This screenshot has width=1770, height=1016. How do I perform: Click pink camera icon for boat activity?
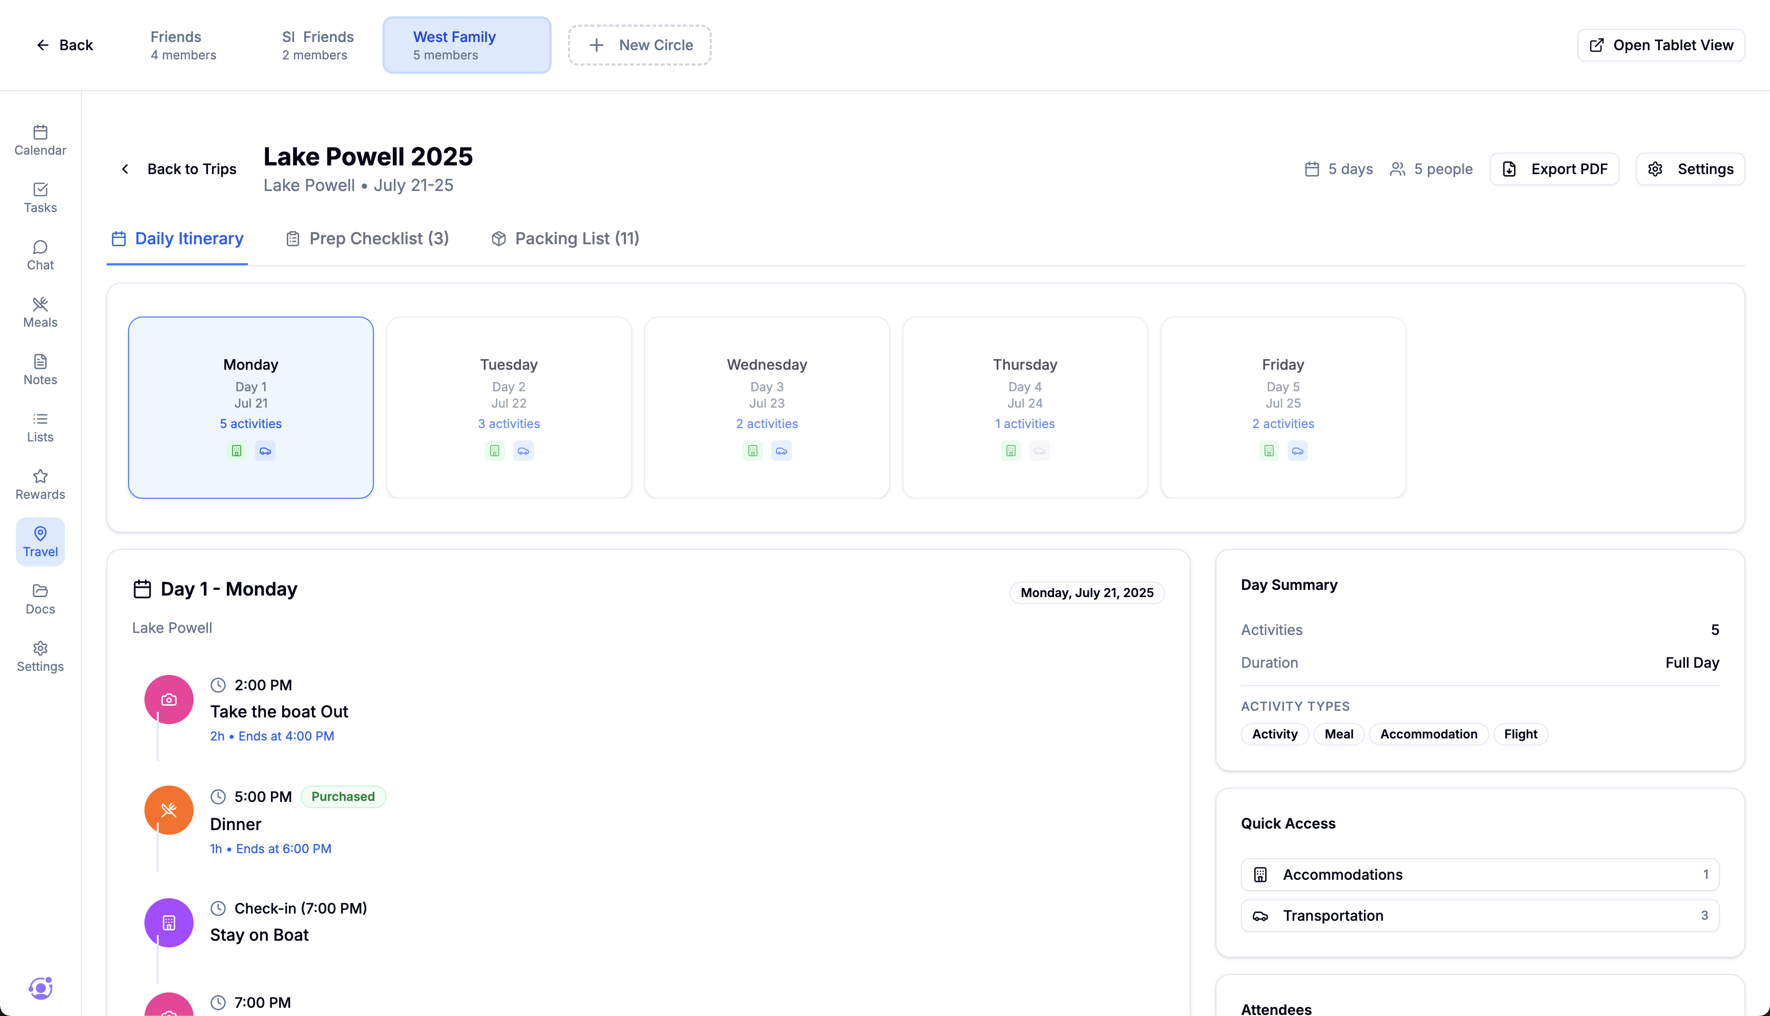click(169, 699)
